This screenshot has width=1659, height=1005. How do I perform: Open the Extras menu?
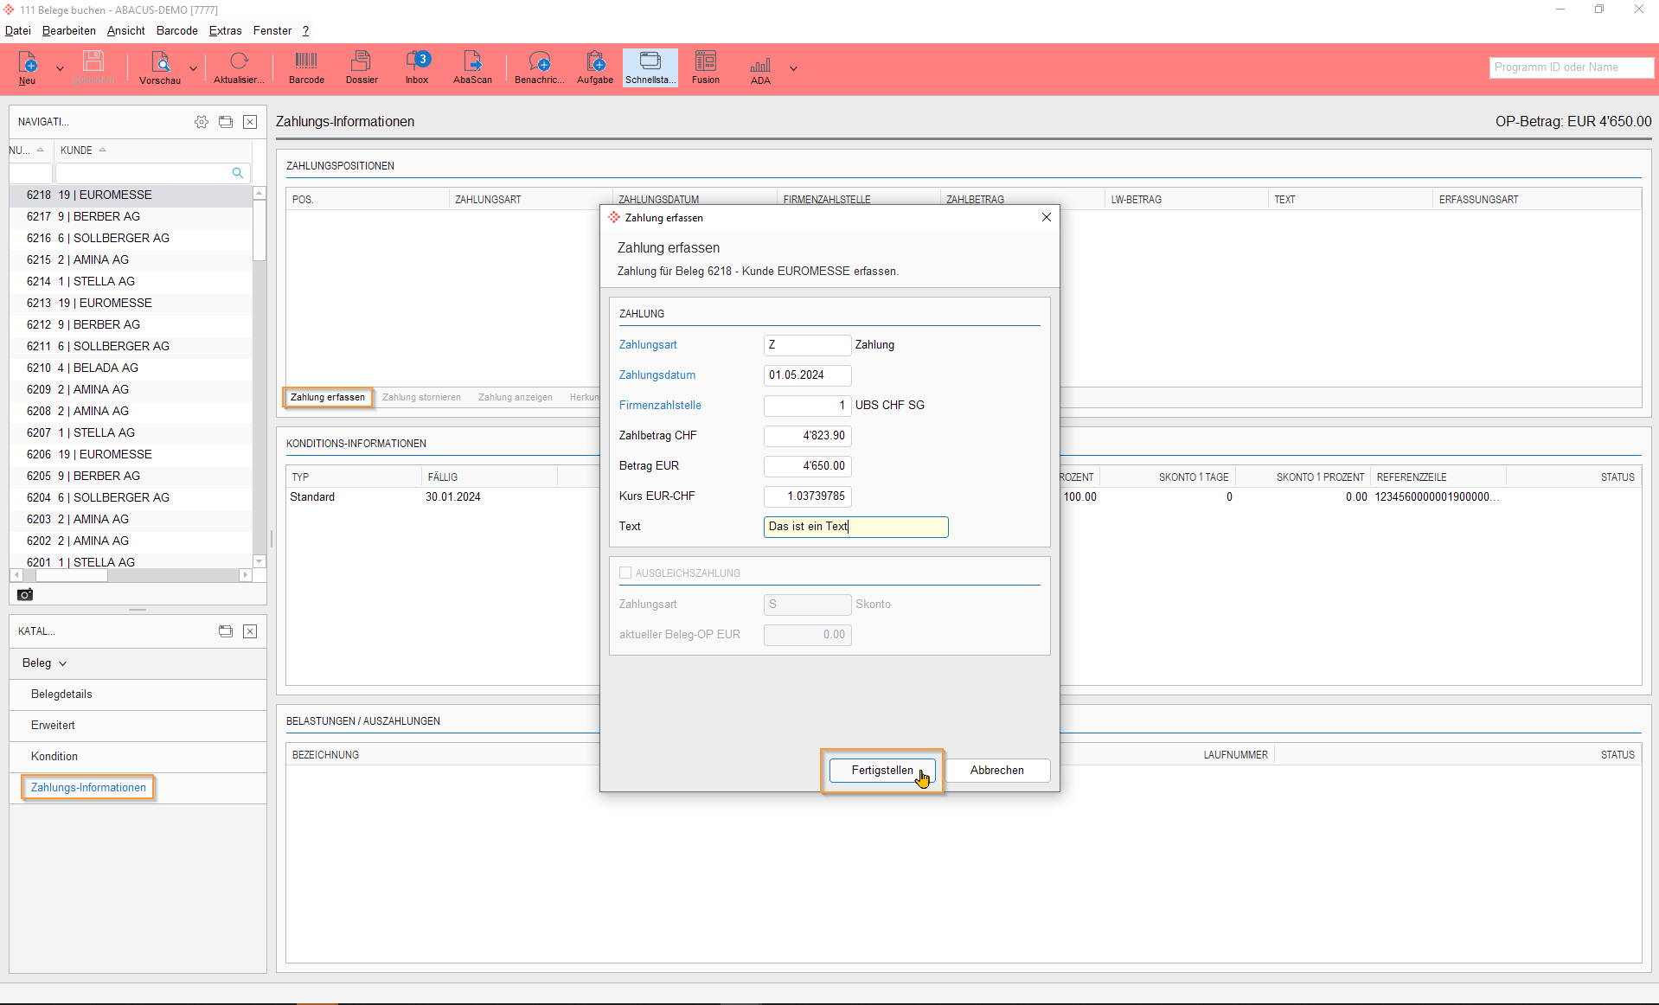(x=225, y=30)
